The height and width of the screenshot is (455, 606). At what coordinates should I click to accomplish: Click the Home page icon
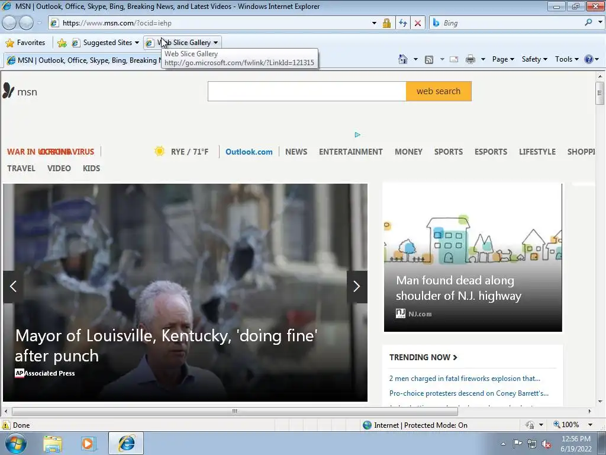tap(402, 59)
